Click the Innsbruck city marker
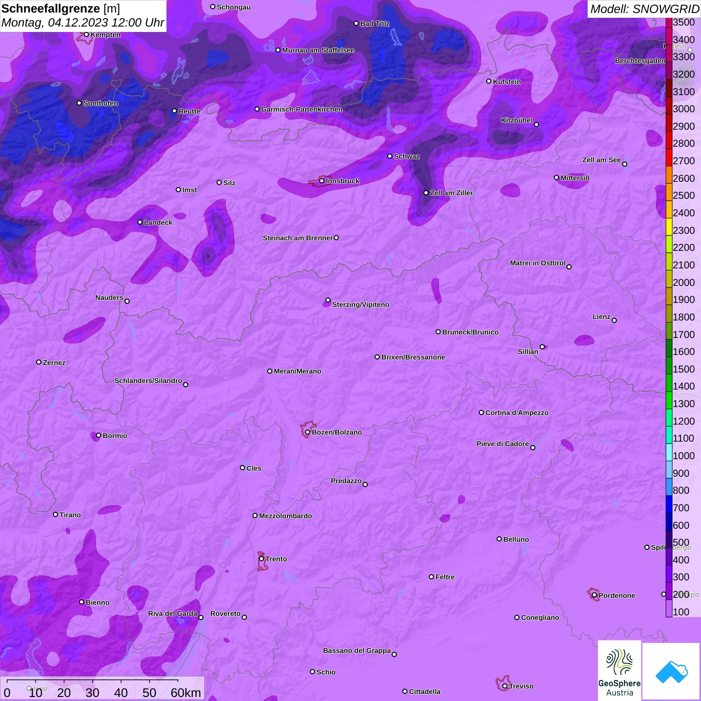 [322, 181]
